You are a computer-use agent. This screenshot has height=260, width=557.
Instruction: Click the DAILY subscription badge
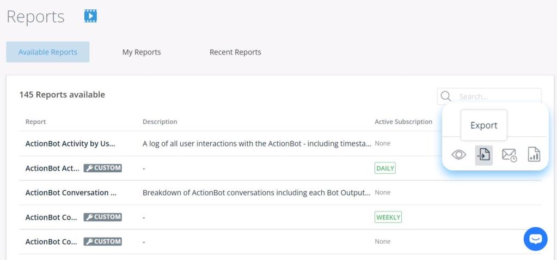click(x=385, y=168)
